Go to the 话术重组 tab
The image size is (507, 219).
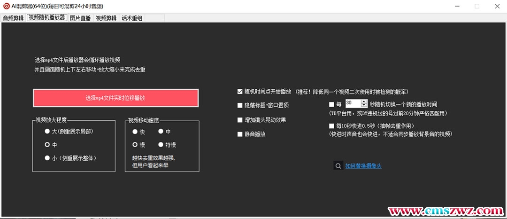pyautogui.click(x=132, y=18)
